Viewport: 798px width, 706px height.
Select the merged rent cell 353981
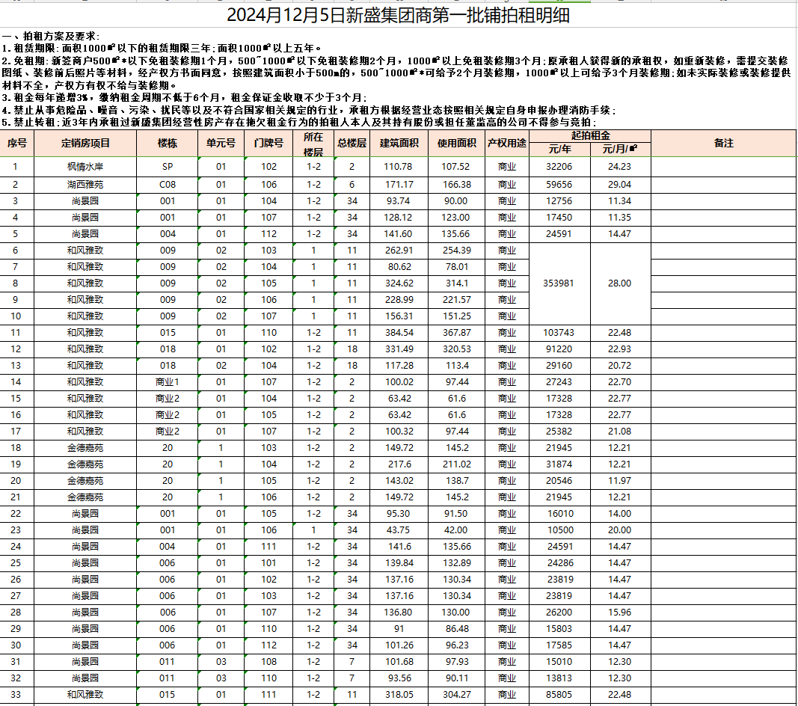pos(559,283)
